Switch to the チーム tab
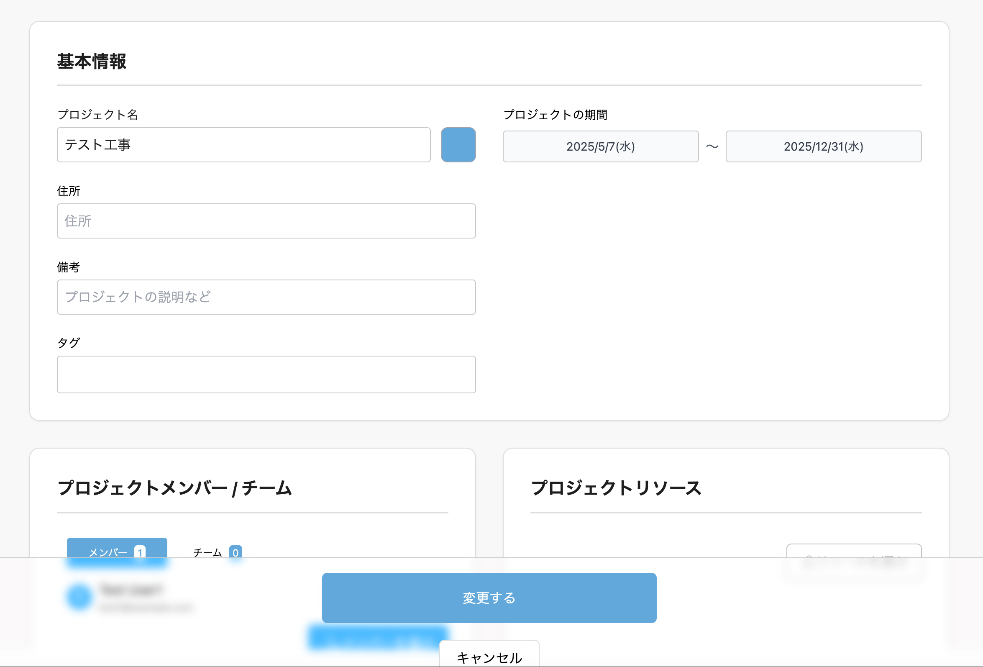Screen dimensions: 983x667 [x=217, y=552]
